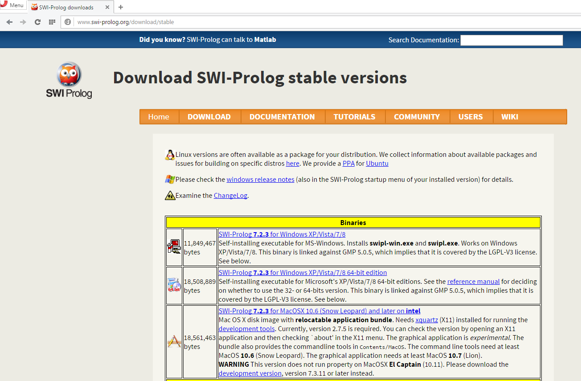Viewport: 581px width, 381px height.
Task: Download SWI-Prolog 7.2.3 Windows 64-bit edition
Action: click(303, 273)
